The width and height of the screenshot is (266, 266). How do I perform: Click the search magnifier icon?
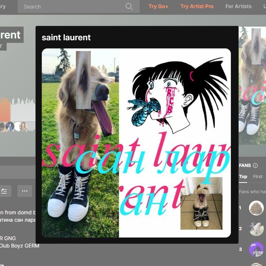click(x=129, y=7)
